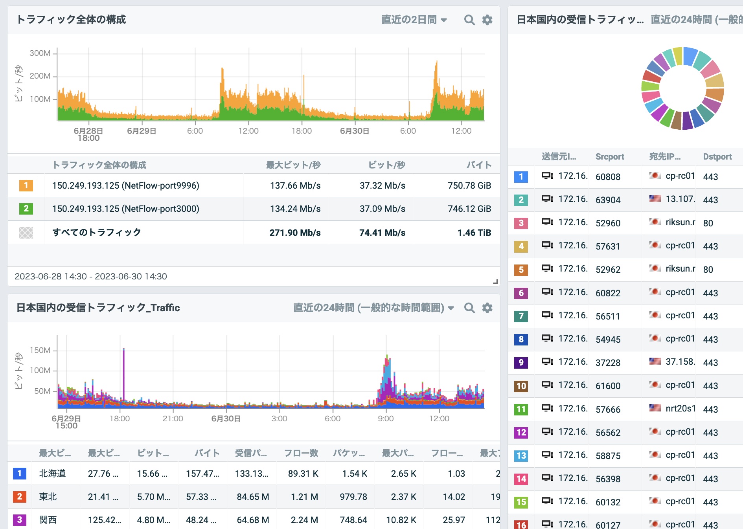Open the 直近の24時間 dropdown in the right-hand panel
The width and height of the screenshot is (743, 529).
coord(696,20)
